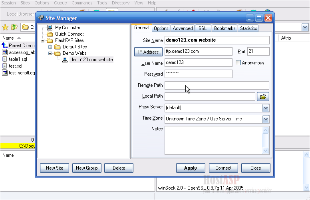310x200 pixels.
Task: Minimize the Site Manager dialog
Action: (249, 18)
